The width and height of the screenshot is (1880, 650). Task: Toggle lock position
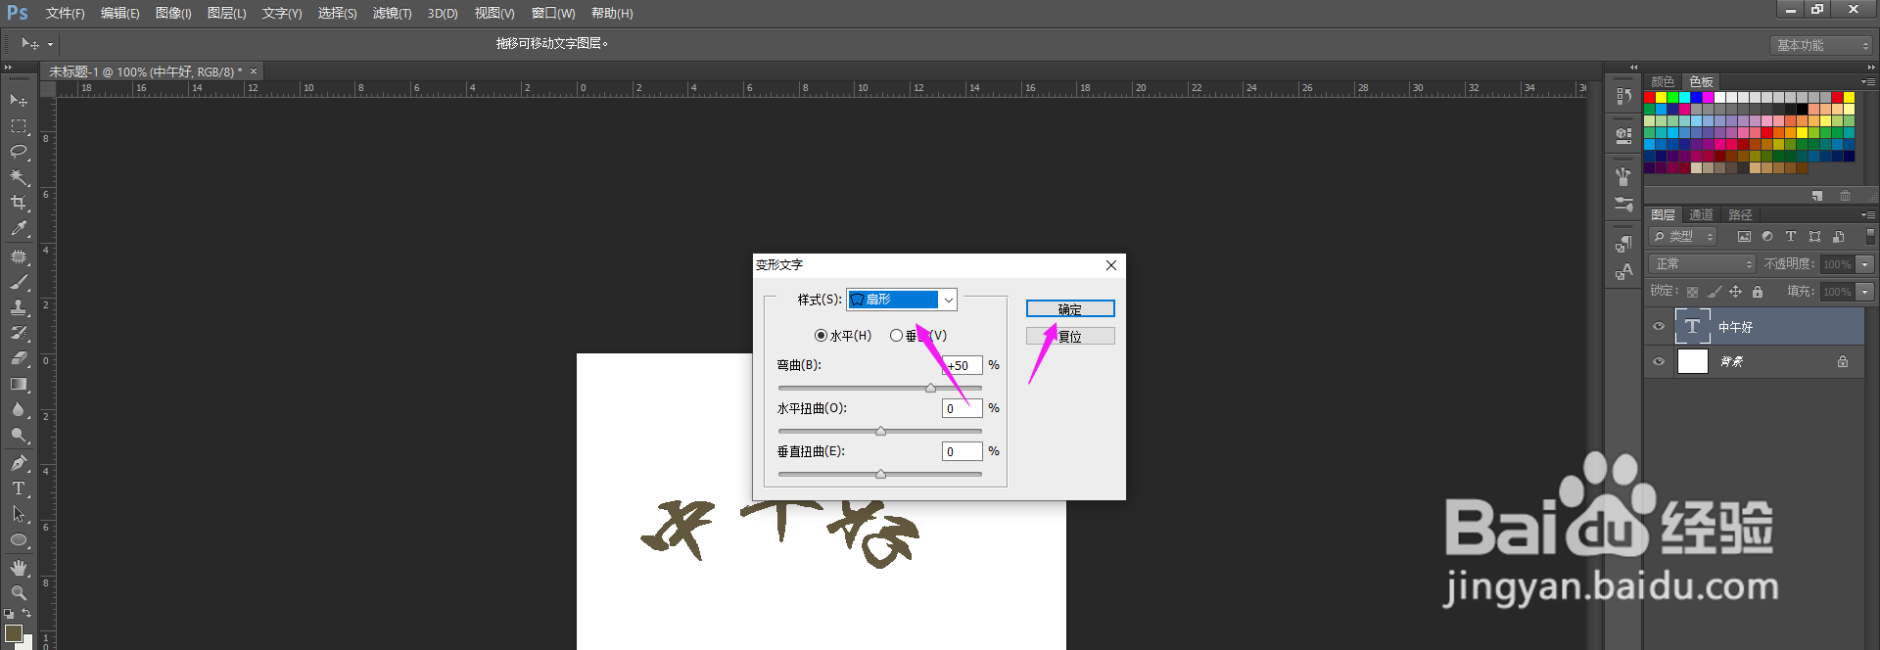tap(1735, 292)
